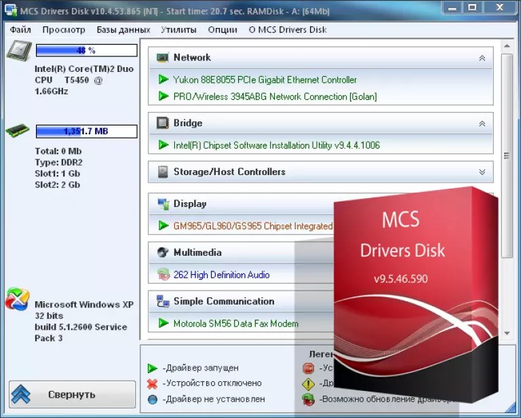Viewport: 521px width, 418px height.
Task: Click the Multimedia category icon
Action: (163, 252)
